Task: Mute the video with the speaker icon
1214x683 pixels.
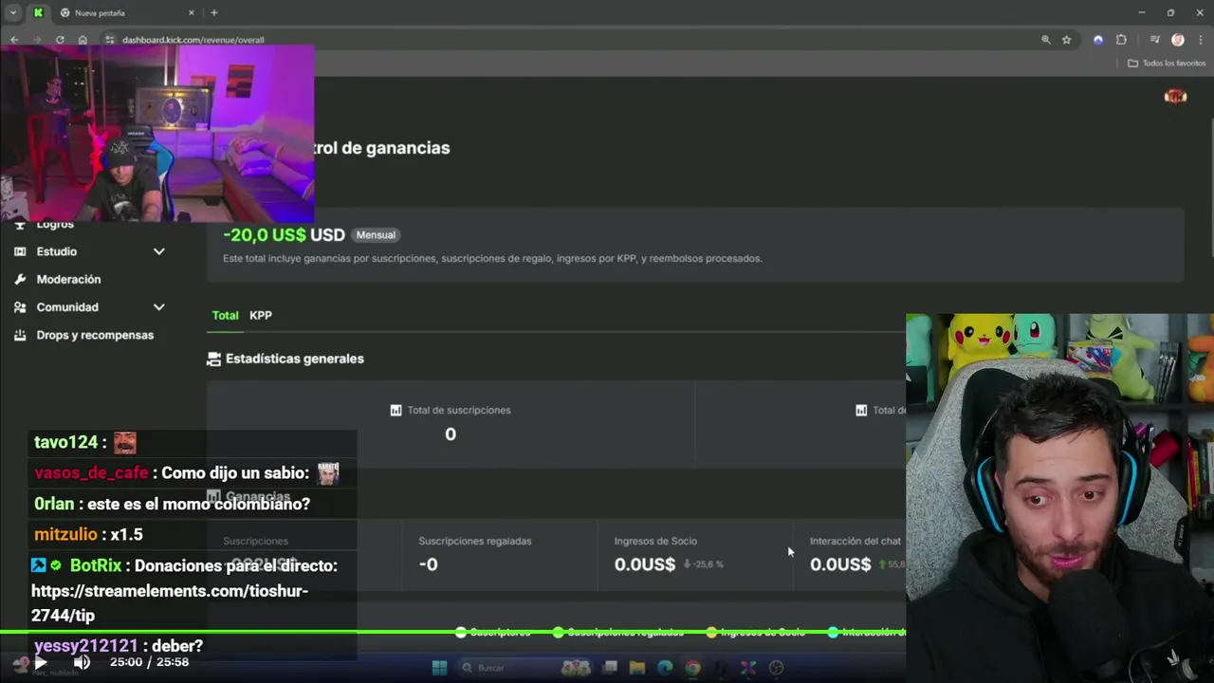Action: 82,662
